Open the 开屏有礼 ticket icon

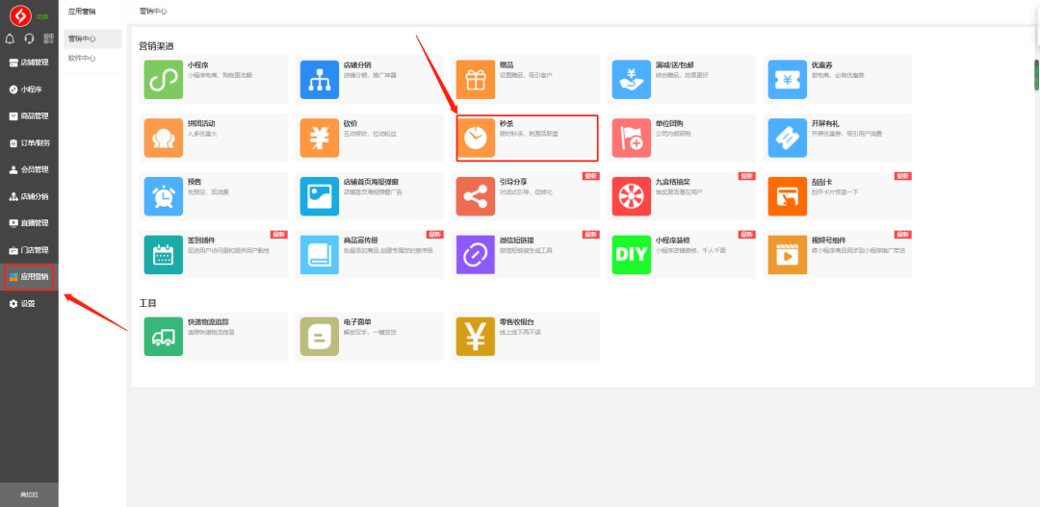788,138
